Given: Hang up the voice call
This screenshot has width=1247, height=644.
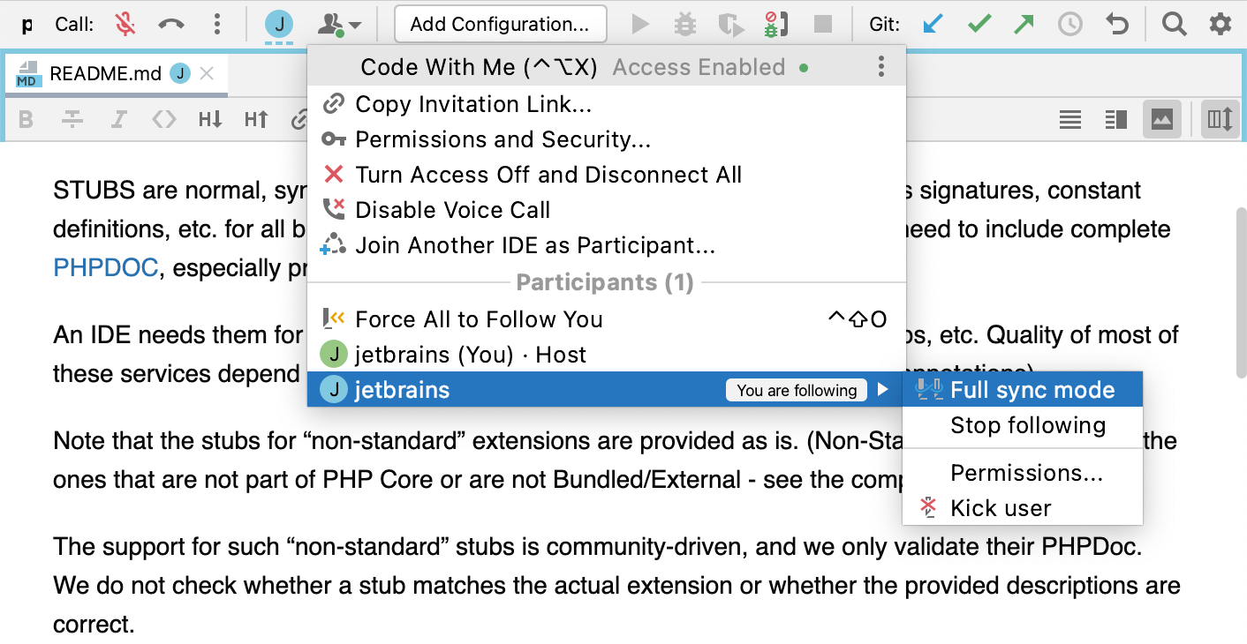Looking at the screenshot, I should 170,24.
